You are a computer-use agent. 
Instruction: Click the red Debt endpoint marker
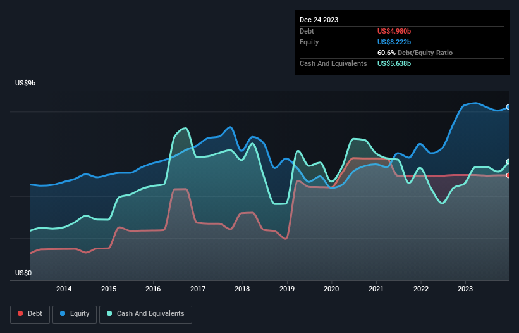[508, 175]
